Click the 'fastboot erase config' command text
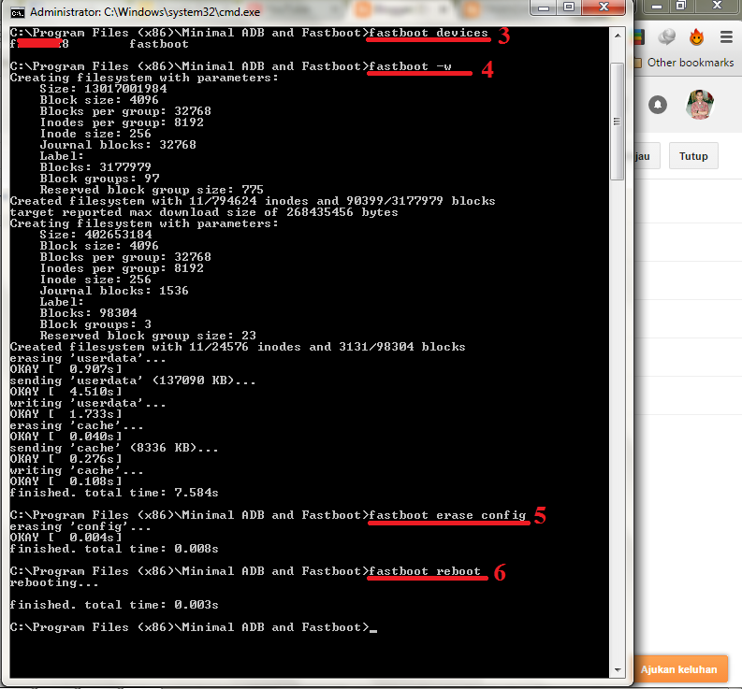 (x=447, y=515)
